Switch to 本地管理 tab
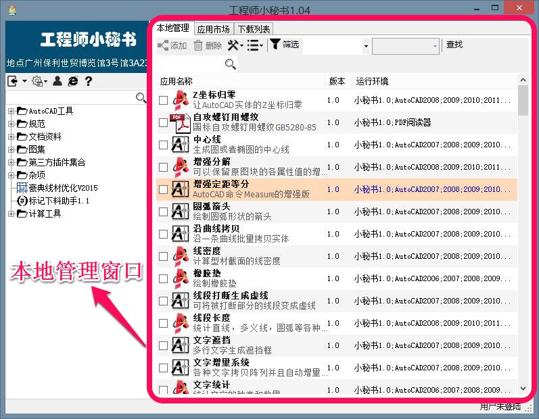This screenshot has width=539, height=419. (x=173, y=28)
